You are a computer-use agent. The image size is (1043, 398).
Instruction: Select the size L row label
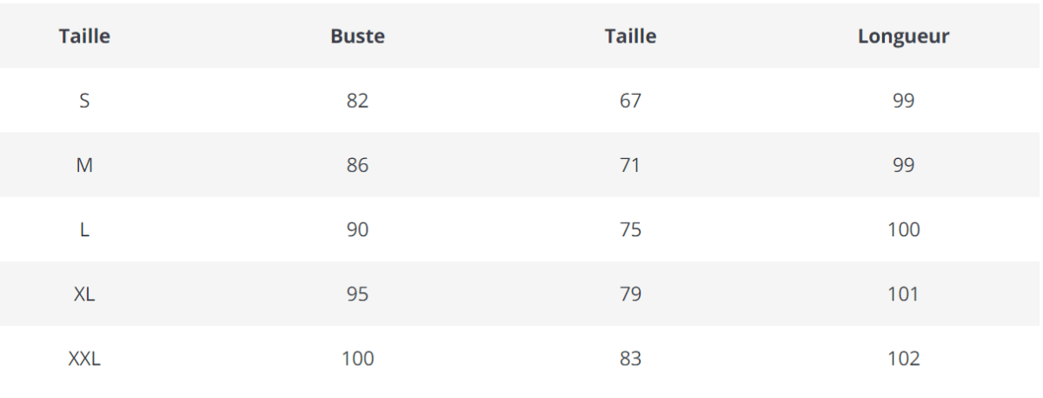[x=84, y=229]
